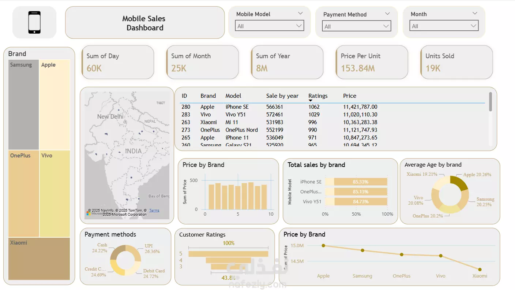Click the mobile phone icon
The height and width of the screenshot is (290, 515).
tap(34, 22)
